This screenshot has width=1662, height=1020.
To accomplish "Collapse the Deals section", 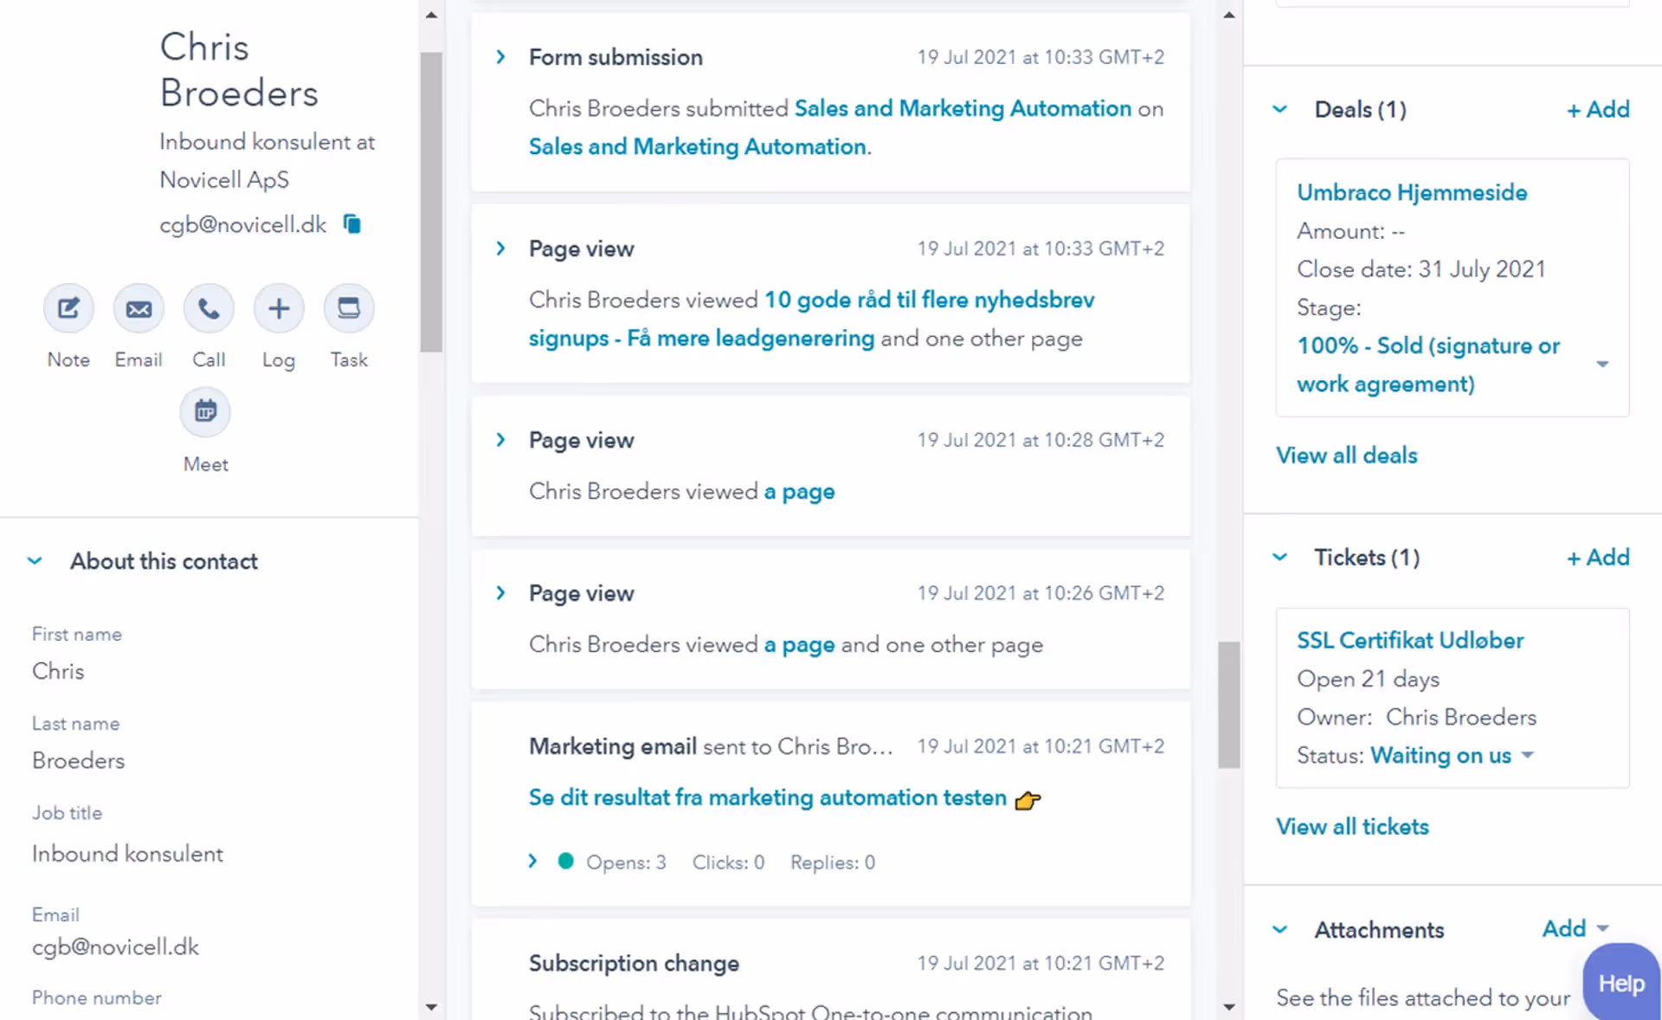I will pos(1280,110).
